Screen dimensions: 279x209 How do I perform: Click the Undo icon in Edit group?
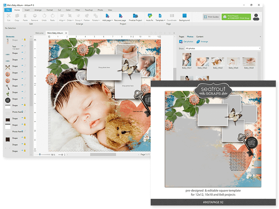pyautogui.click(x=44, y=16)
